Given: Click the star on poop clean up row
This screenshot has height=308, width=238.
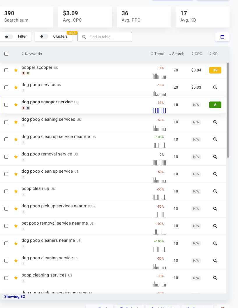Looking at the screenshot, I should click(x=16, y=191).
